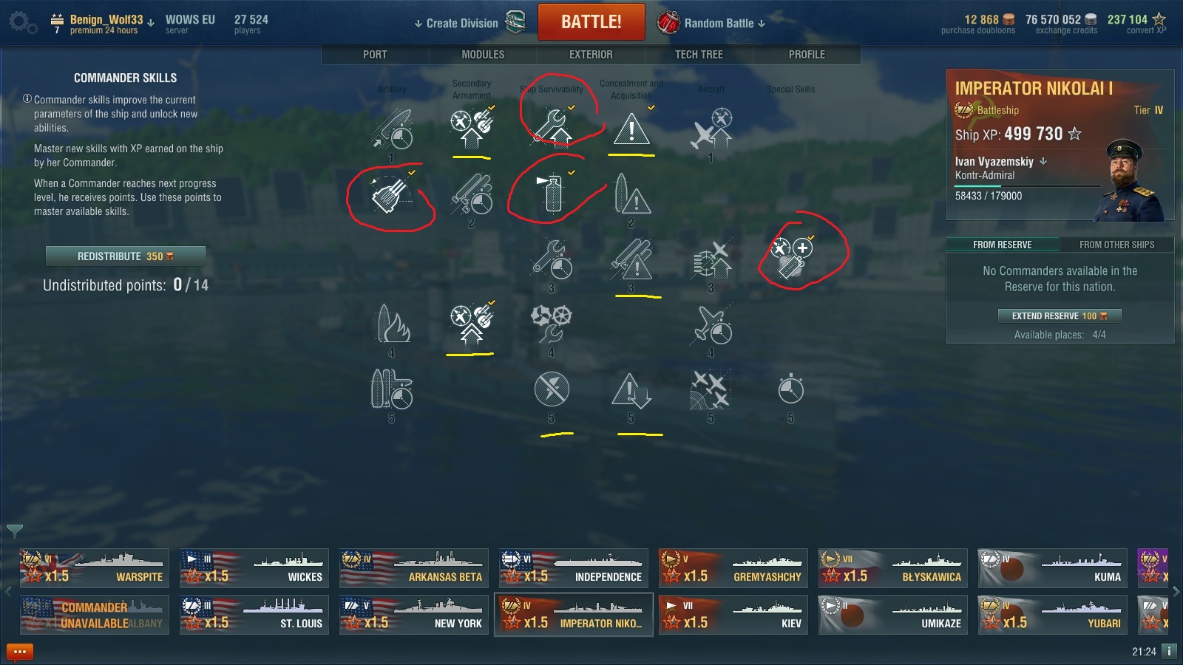Open the settings gear icon
This screenshot has width=1183, height=665.
tap(23, 22)
